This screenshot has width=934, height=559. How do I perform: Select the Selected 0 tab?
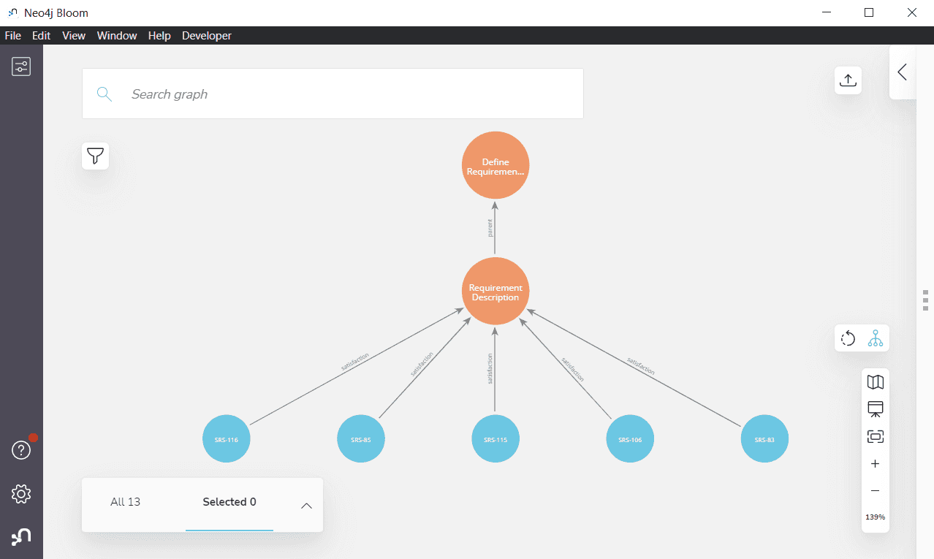(x=229, y=502)
